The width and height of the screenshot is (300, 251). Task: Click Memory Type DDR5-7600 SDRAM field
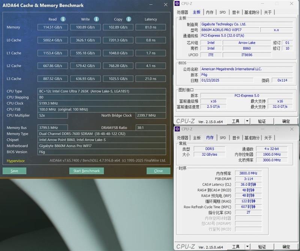pyautogui.click(x=102, y=134)
